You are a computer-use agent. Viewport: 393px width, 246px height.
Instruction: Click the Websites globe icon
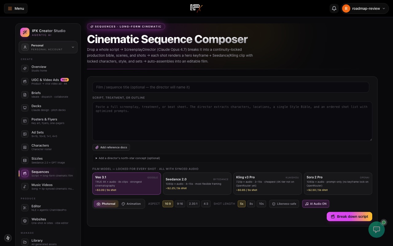pyautogui.click(x=25, y=221)
